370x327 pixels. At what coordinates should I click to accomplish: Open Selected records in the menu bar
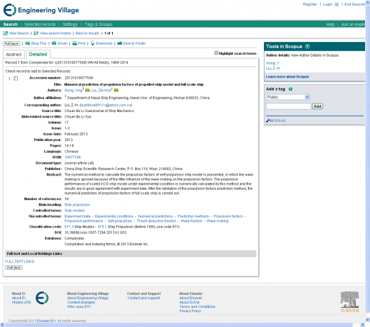(40, 24)
